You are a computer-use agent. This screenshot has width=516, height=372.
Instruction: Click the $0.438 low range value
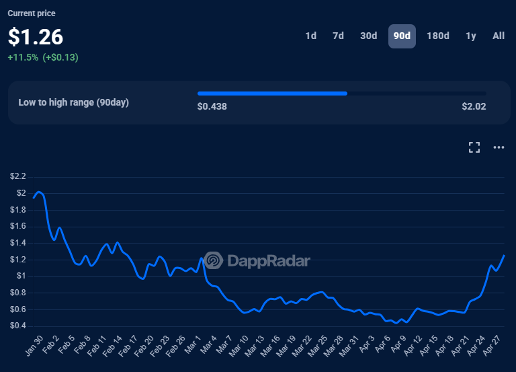[x=212, y=106]
